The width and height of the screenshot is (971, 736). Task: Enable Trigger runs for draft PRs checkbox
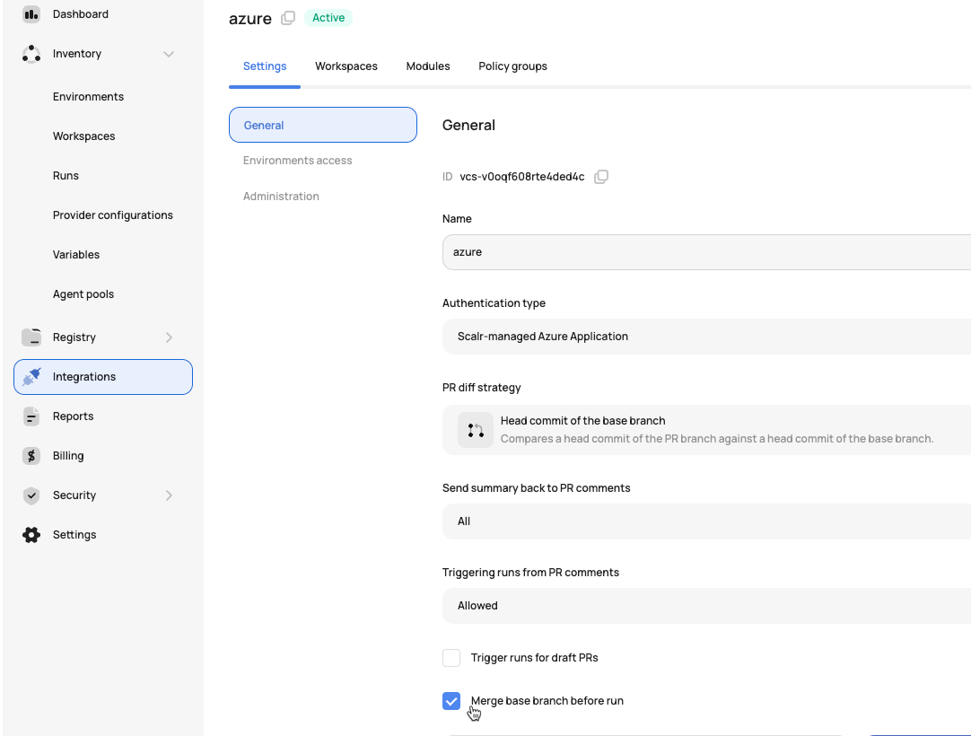(x=451, y=658)
